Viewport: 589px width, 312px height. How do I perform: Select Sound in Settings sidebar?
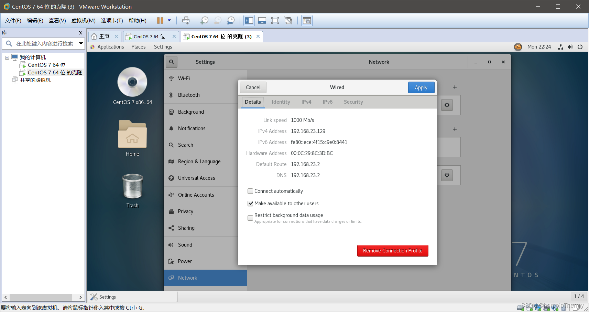pos(205,245)
